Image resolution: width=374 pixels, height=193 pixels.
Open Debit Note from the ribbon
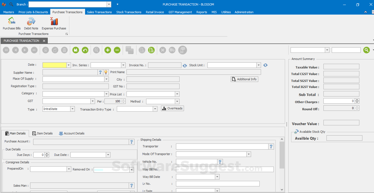coord(31,24)
